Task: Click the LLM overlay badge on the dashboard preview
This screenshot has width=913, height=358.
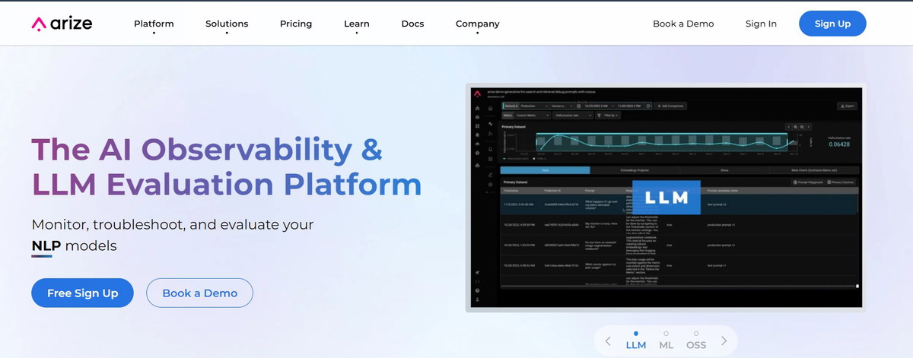Action: click(x=666, y=198)
